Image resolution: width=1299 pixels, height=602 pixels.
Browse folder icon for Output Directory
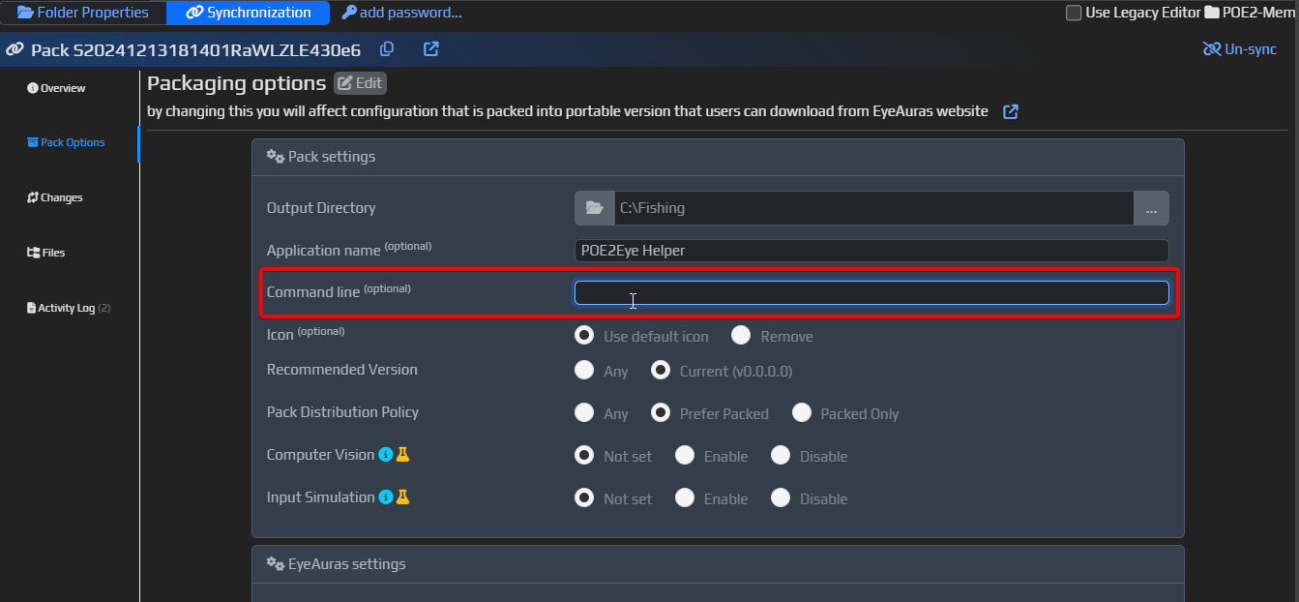tap(595, 208)
